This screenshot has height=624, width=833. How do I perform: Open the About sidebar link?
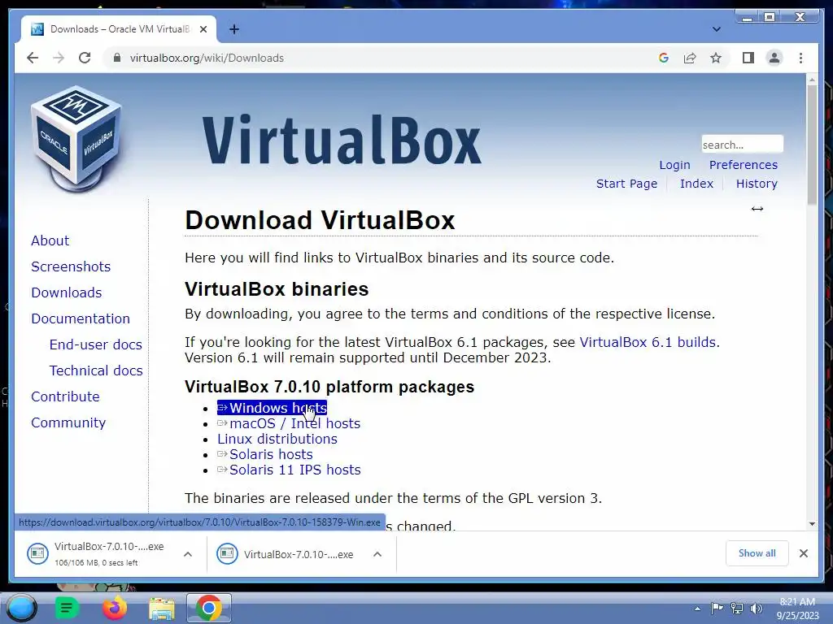[x=50, y=240]
